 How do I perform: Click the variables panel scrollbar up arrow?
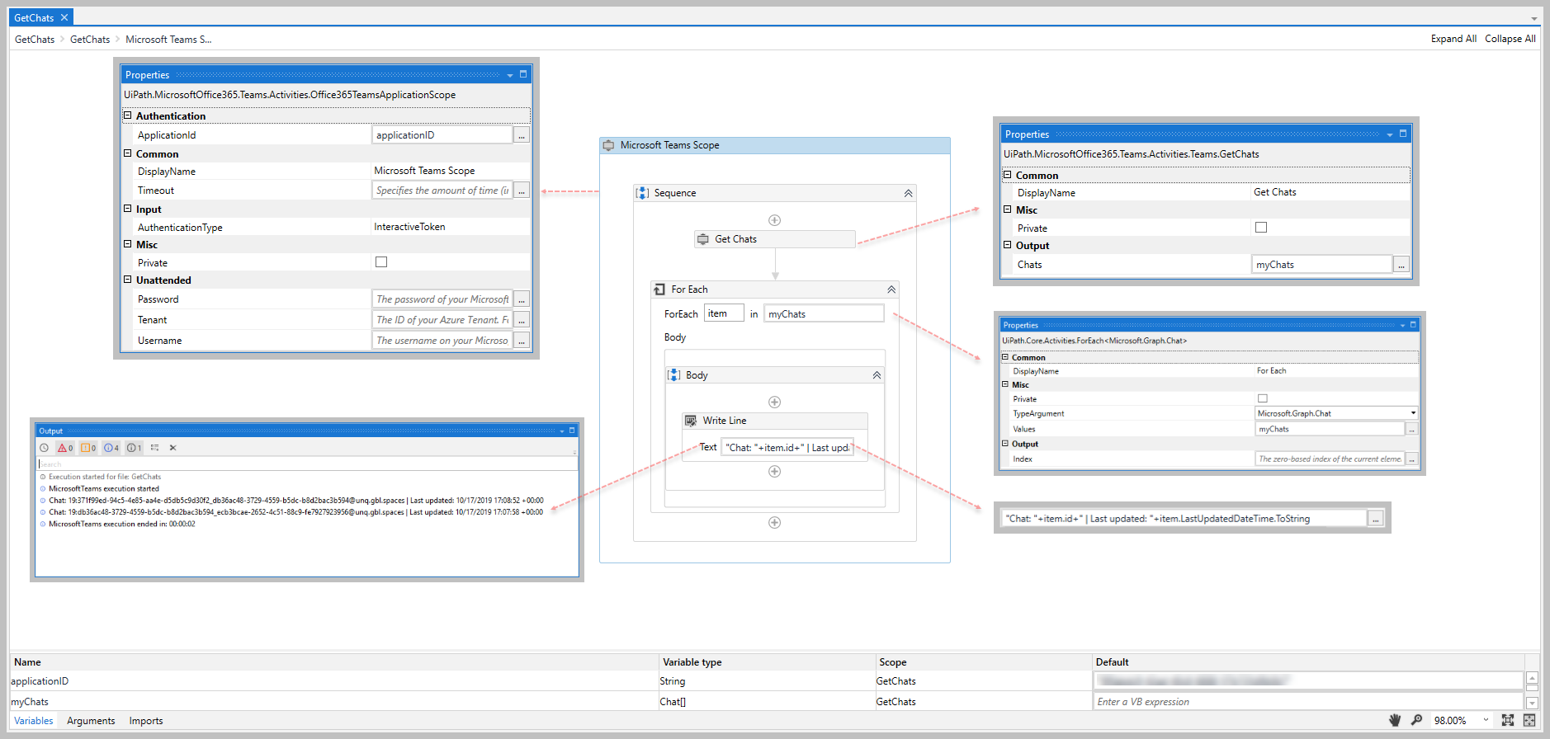tap(1533, 678)
